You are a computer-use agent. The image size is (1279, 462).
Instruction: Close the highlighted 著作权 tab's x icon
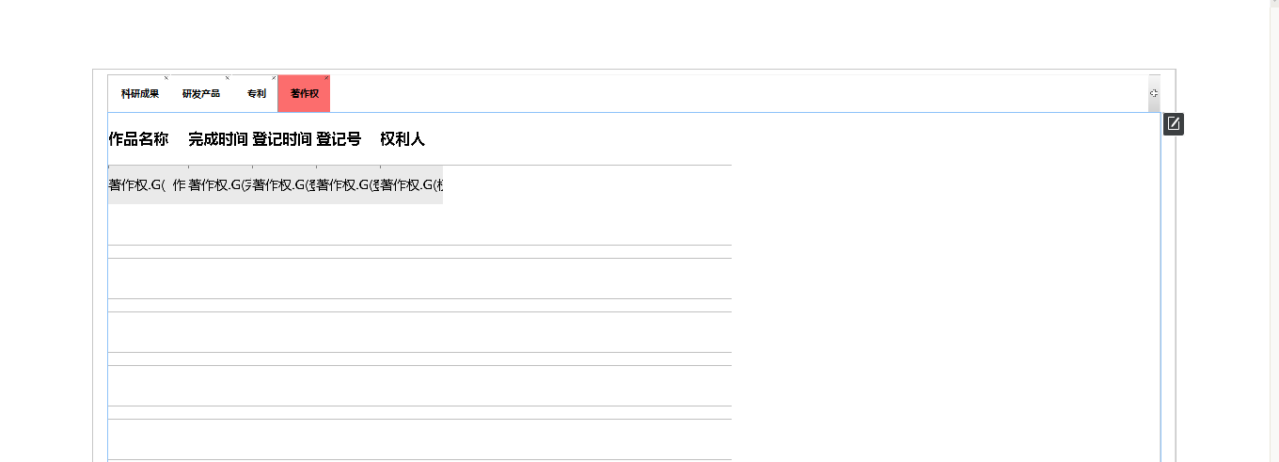326,78
